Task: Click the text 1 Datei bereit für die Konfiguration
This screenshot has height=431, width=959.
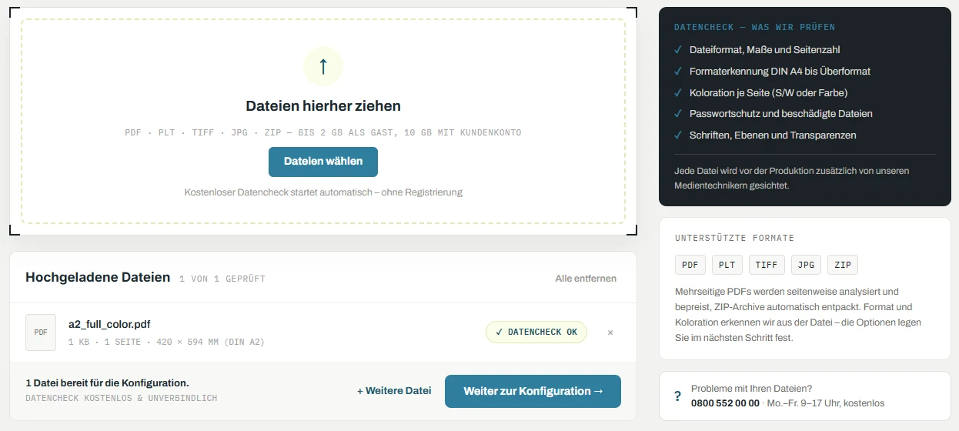Action: pyautogui.click(x=107, y=383)
